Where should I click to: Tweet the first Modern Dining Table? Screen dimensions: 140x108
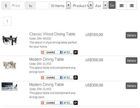(65, 78)
